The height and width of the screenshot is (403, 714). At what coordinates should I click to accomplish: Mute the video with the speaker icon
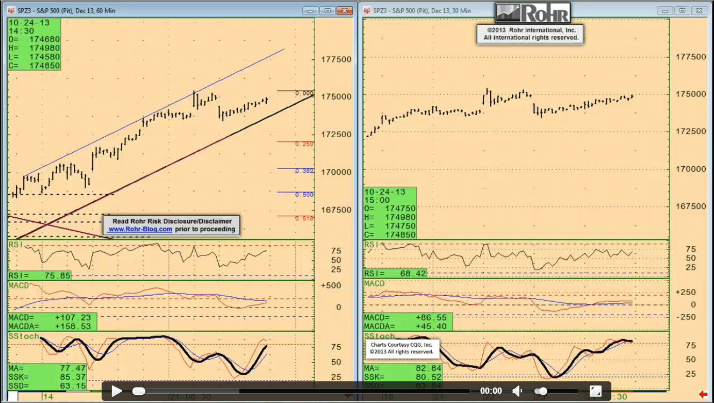(517, 391)
